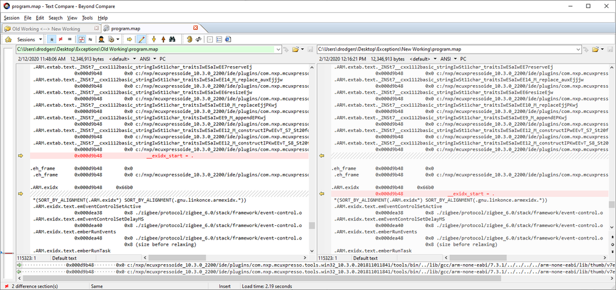
Task: Click the '2 difference section(s)' status text
Action: 35,286
